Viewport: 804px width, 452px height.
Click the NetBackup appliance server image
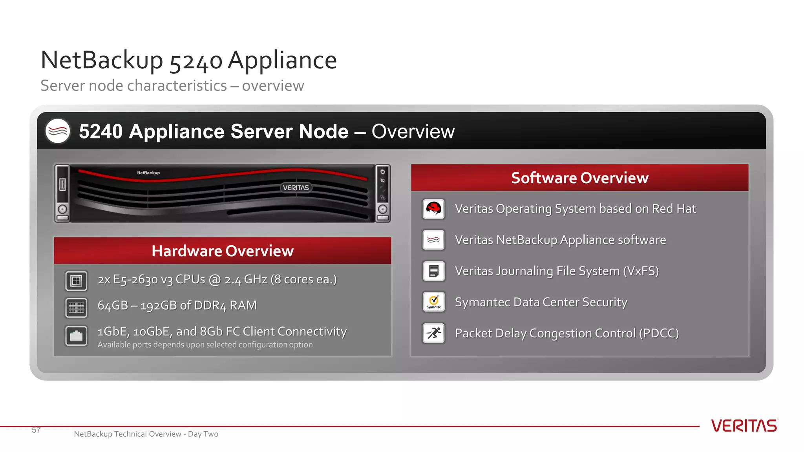[222, 193]
